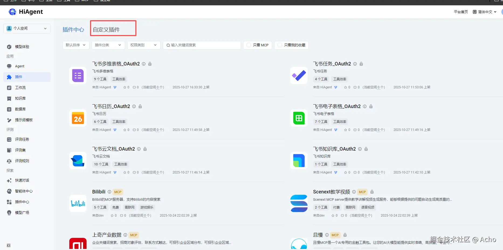Screen dimensions: 503x250
Task: Expand the 个人空间 workspace dropdown
Action: pyautogui.click(x=27, y=28)
